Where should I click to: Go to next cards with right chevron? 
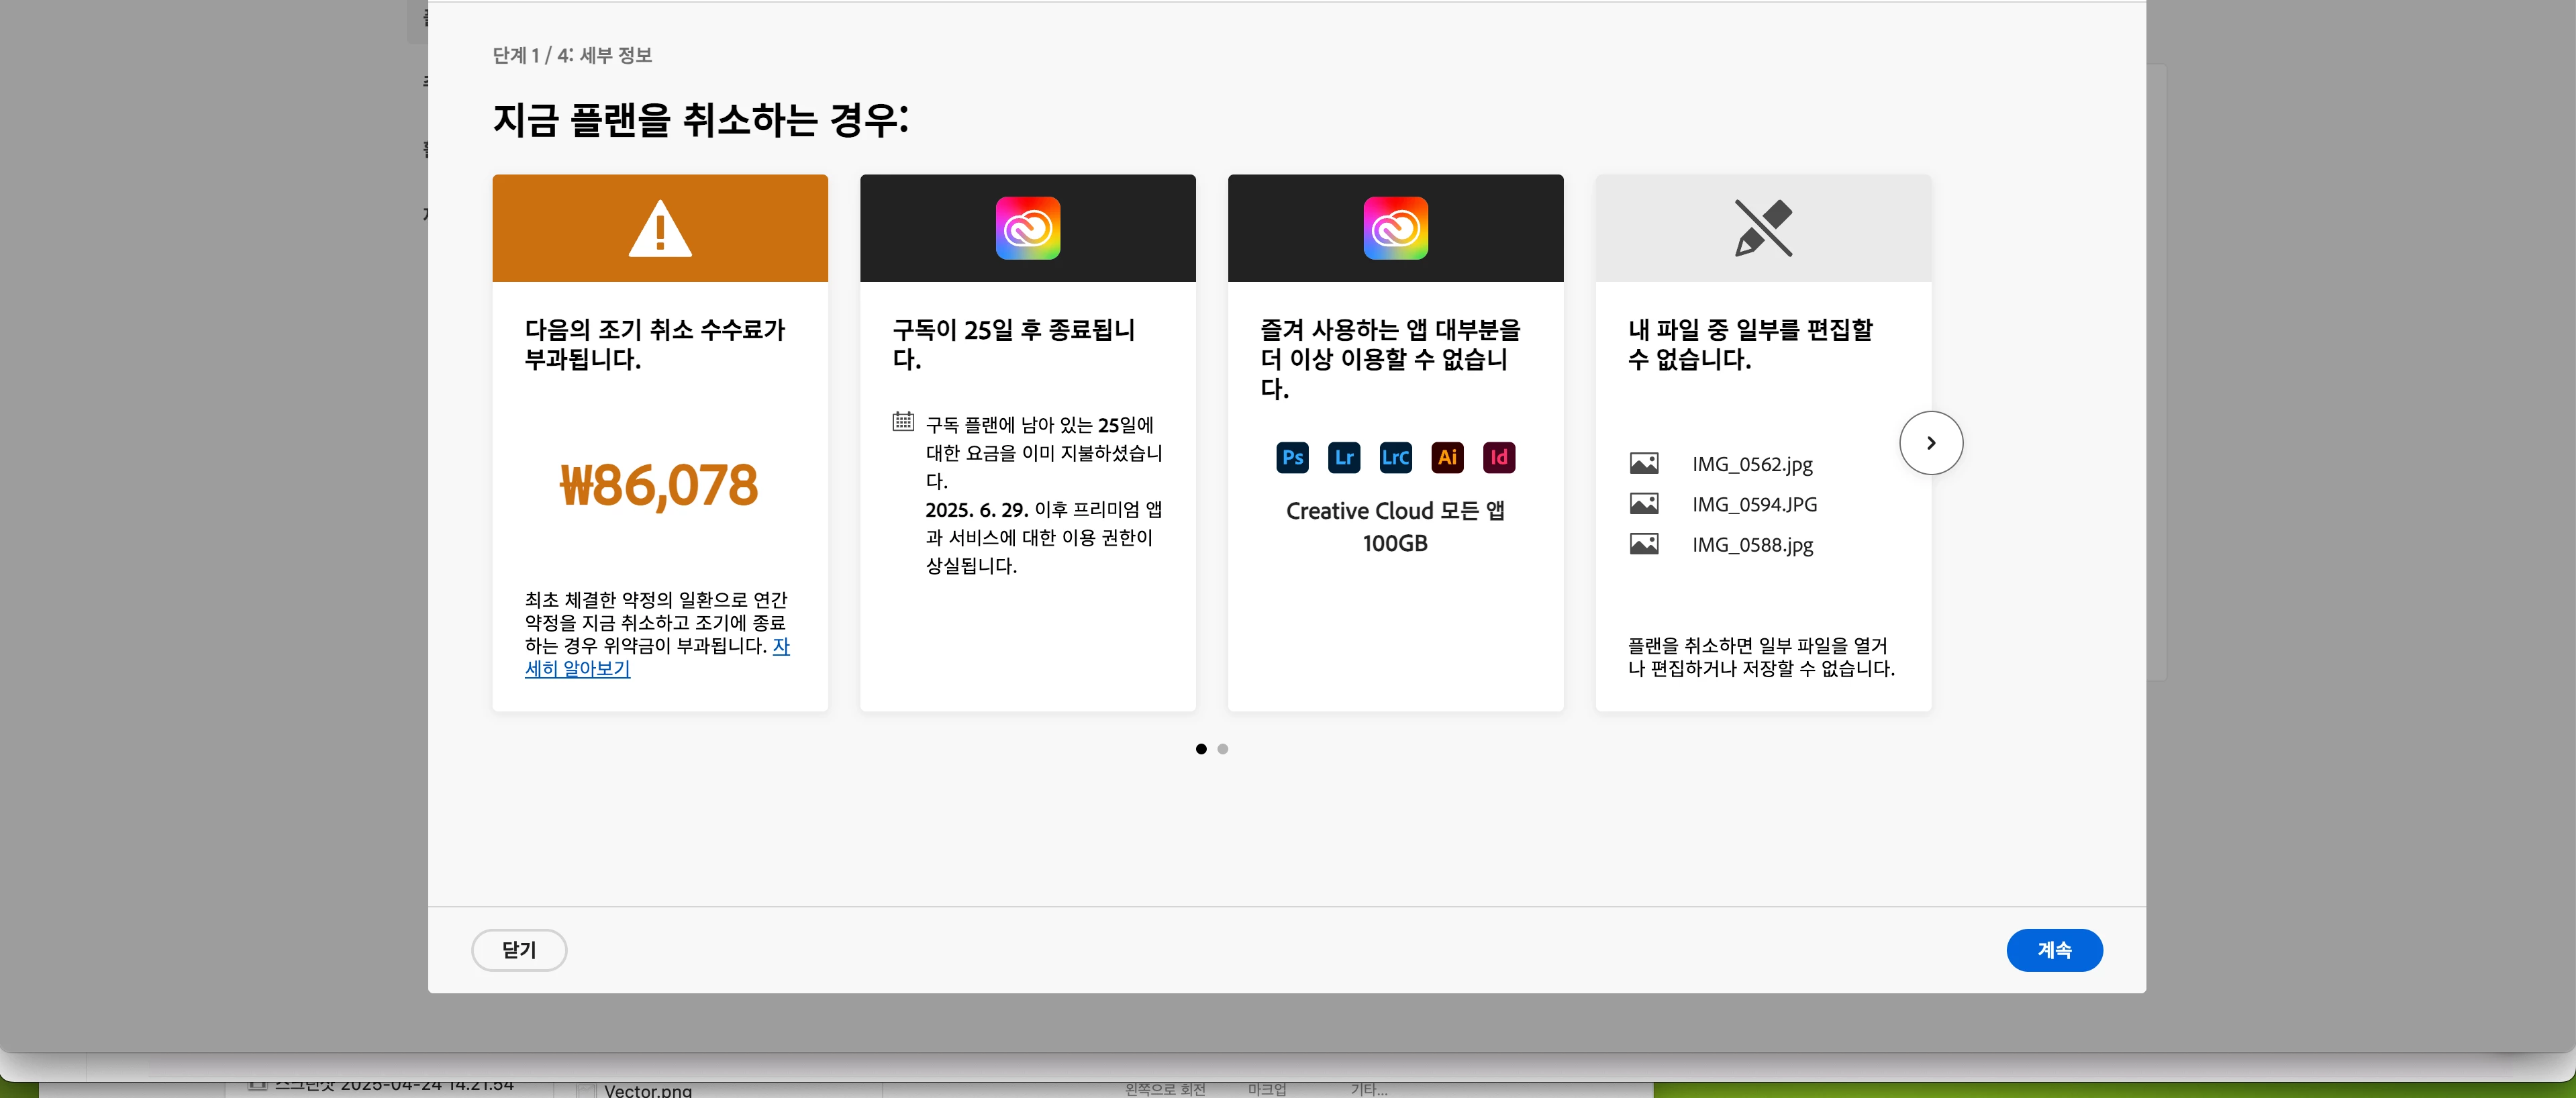[1930, 443]
